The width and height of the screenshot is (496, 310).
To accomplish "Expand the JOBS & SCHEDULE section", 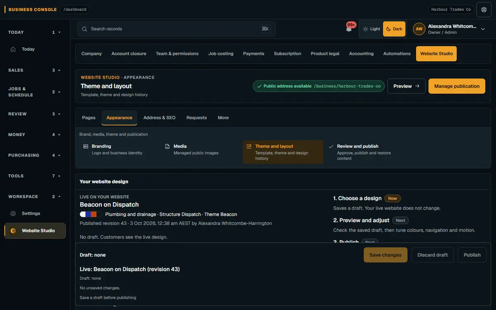I will tap(35, 92).
